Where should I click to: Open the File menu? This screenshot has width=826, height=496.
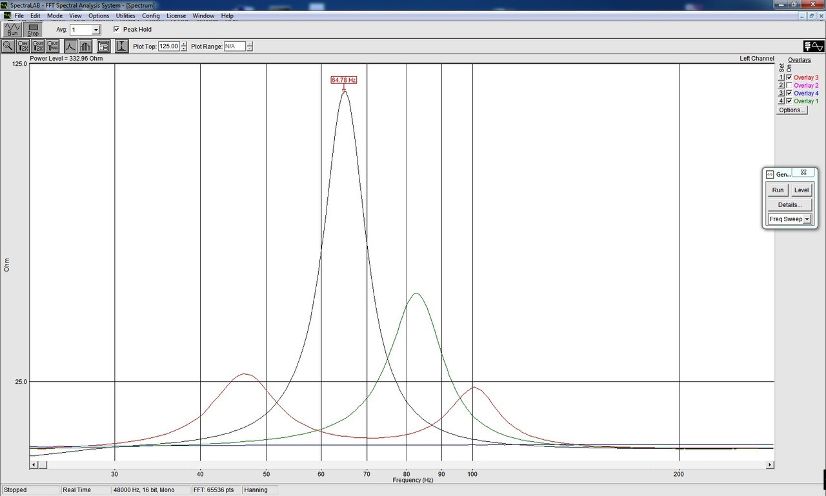[19, 15]
